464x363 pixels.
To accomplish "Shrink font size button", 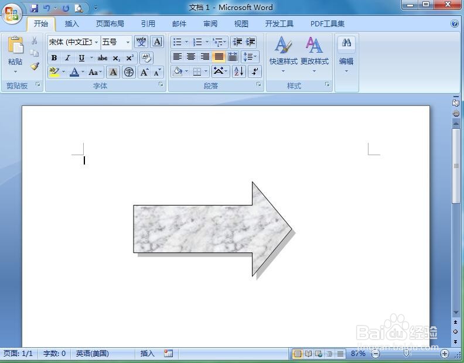I will 157,72.
